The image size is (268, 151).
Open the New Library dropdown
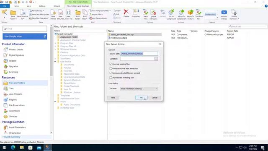tap(36, 10)
